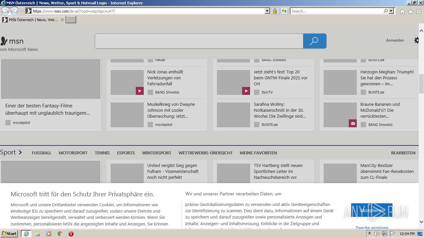424x238 pixels.
Task: Click the volume speaker tray icon
Action: coord(377,234)
